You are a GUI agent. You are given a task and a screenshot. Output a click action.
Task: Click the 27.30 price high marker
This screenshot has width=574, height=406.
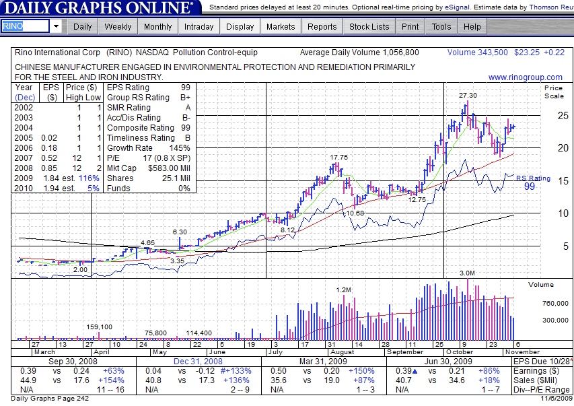point(468,96)
